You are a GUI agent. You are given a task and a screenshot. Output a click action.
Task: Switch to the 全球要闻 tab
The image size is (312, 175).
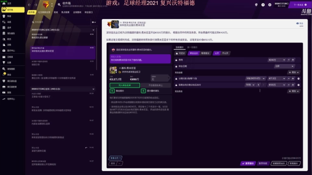click(x=77, y=12)
